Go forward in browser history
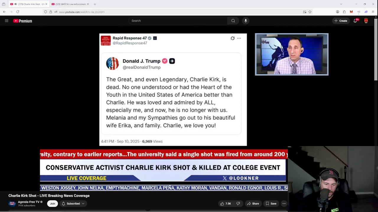378x212 pixels. [11, 12]
